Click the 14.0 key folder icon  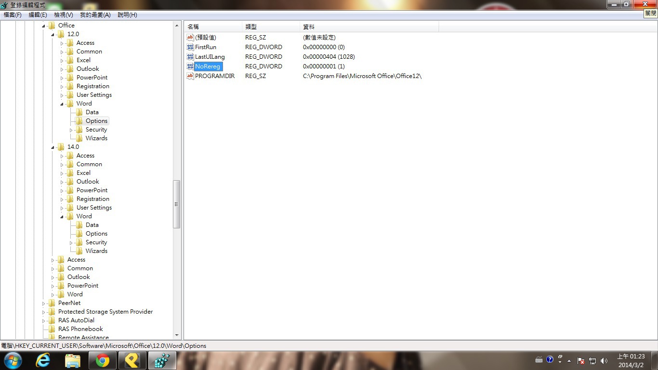[61, 147]
